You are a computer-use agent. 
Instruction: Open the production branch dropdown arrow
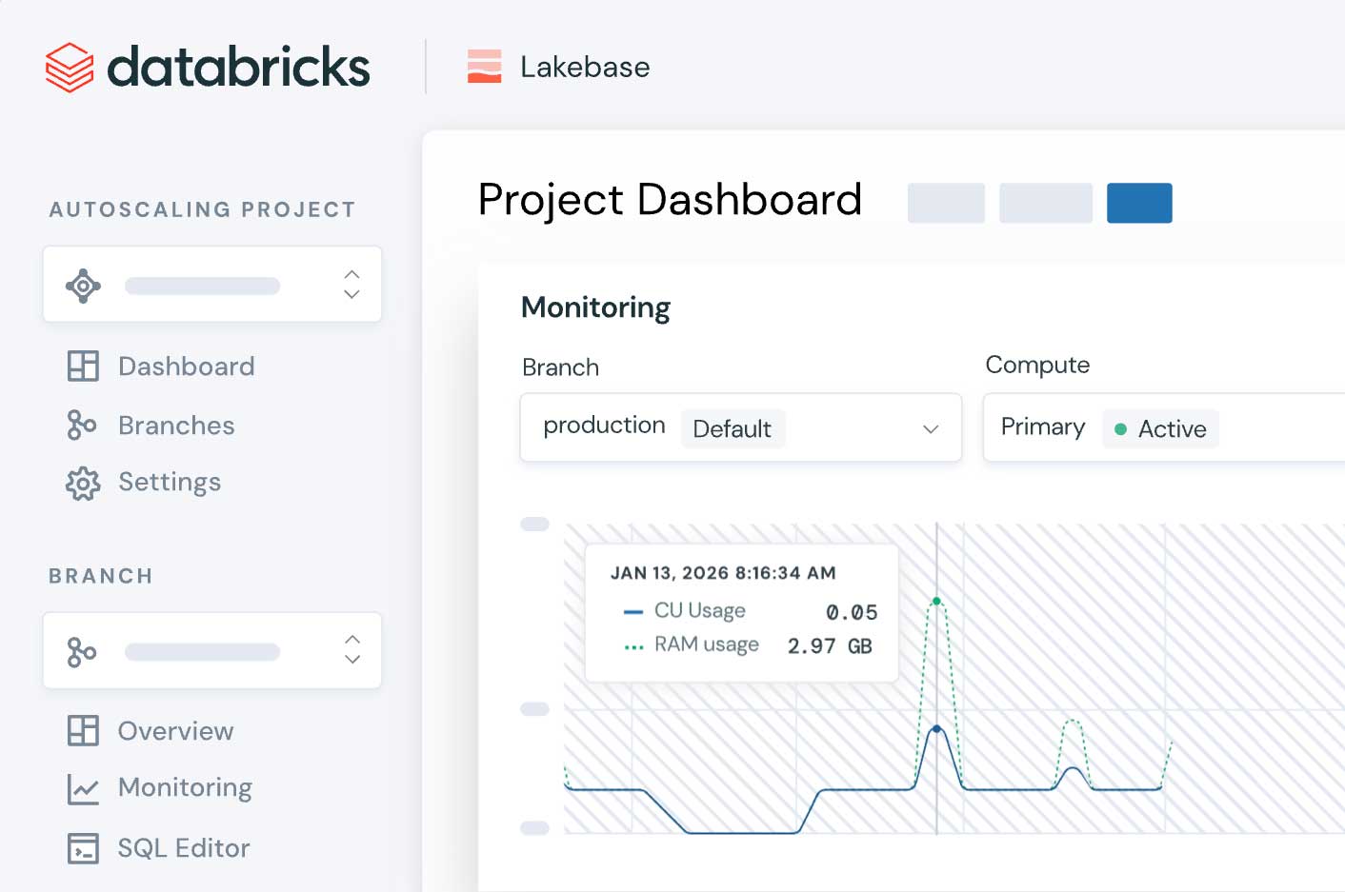pos(931,429)
